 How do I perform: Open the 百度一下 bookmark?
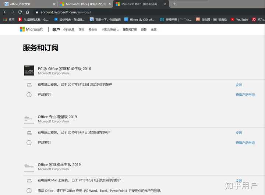tap(105, 19)
